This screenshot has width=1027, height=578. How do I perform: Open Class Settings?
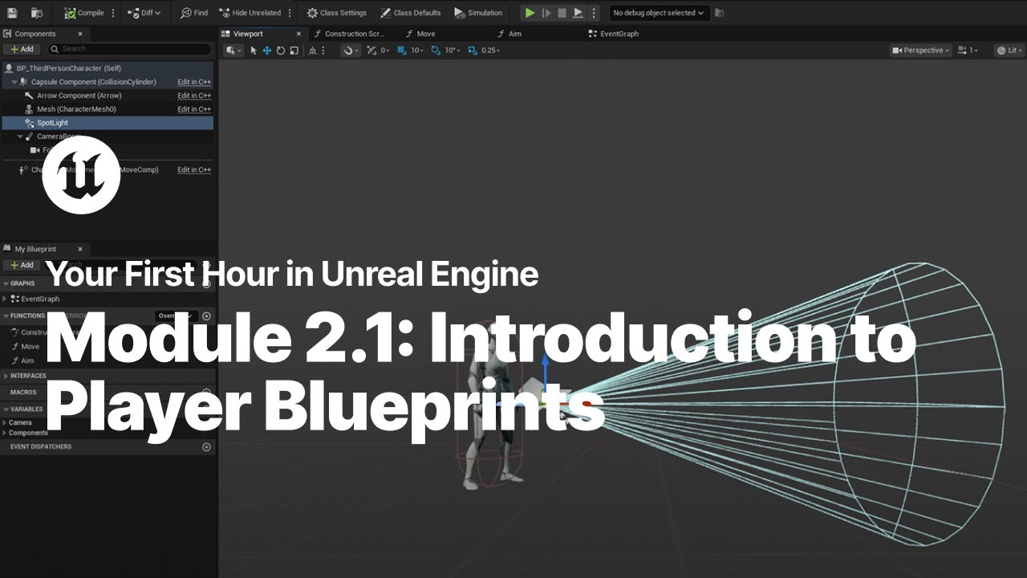(337, 13)
